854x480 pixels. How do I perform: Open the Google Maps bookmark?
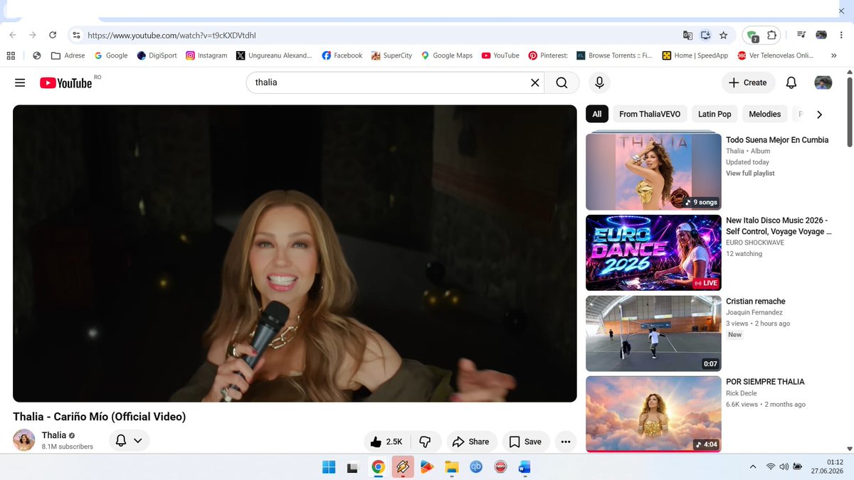coord(446,55)
